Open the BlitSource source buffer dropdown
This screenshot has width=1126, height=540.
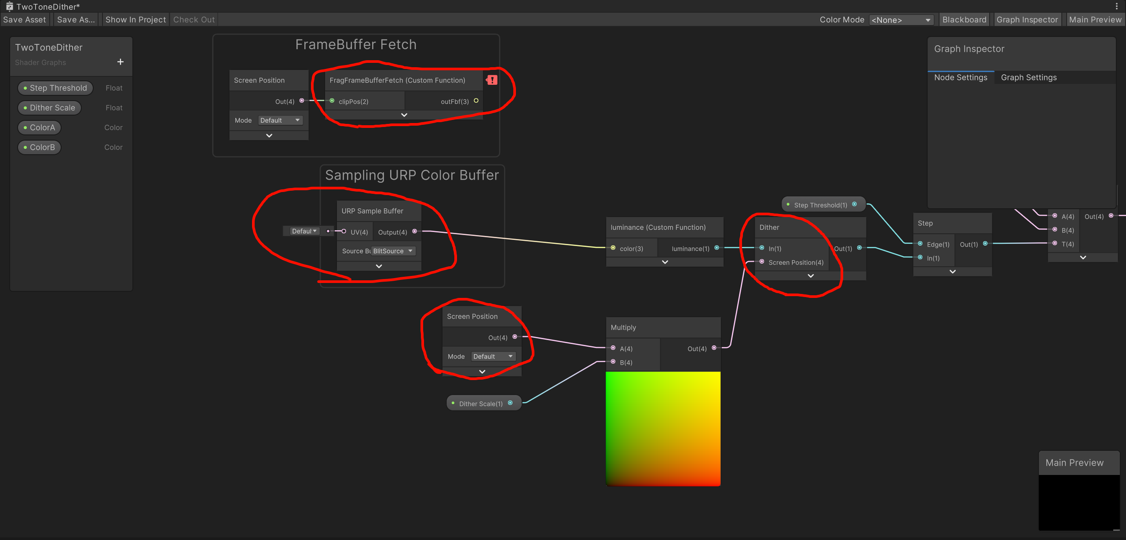click(x=393, y=251)
